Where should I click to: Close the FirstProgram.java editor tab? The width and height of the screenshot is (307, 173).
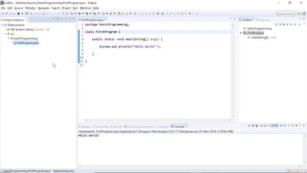(106, 20)
